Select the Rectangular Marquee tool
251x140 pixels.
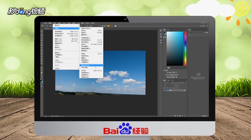click(41, 33)
